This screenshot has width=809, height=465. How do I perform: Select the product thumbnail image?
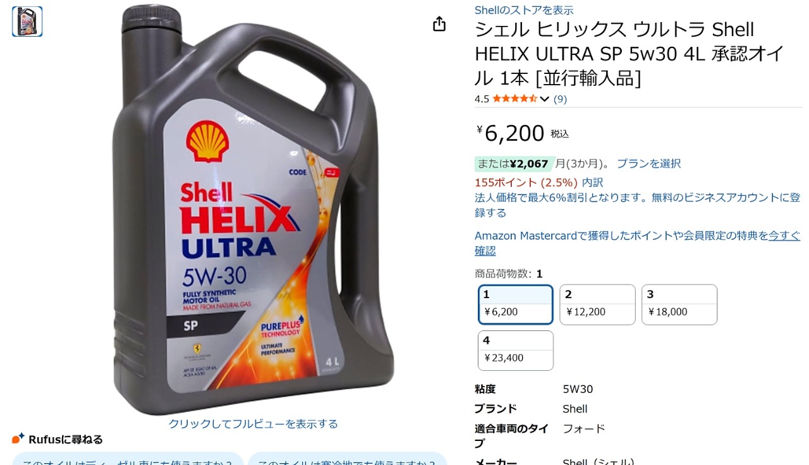(x=27, y=21)
